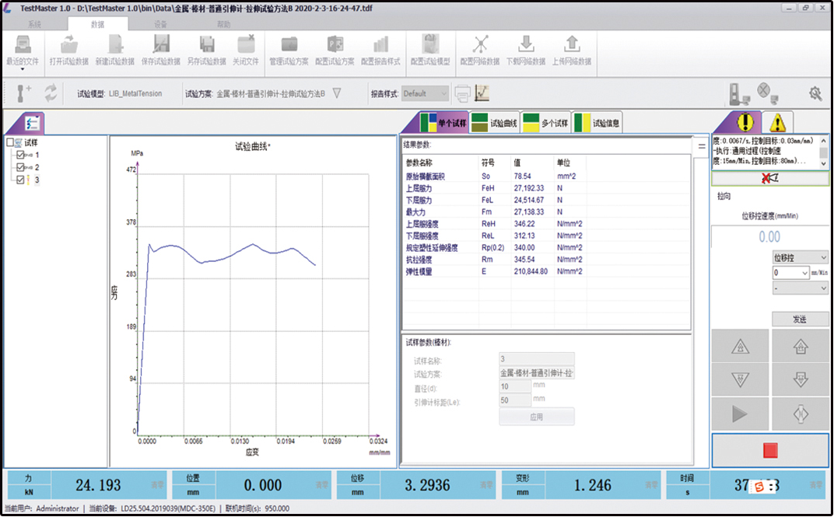Image resolution: width=834 pixels, height=517 pixels.
Task: Open the 位移控 control mode dropdown
Action: tap(800, 257)
